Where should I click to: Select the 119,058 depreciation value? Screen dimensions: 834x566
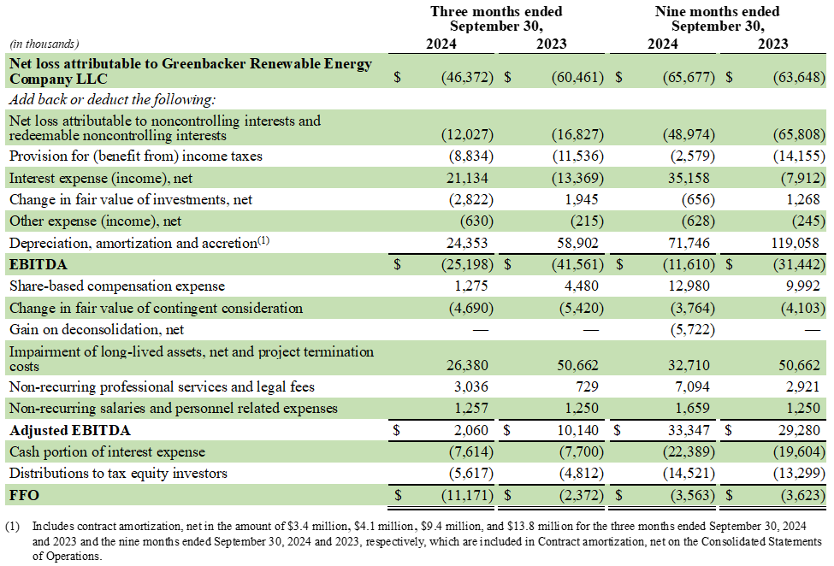pyautogui.click(x=796, y=243)
